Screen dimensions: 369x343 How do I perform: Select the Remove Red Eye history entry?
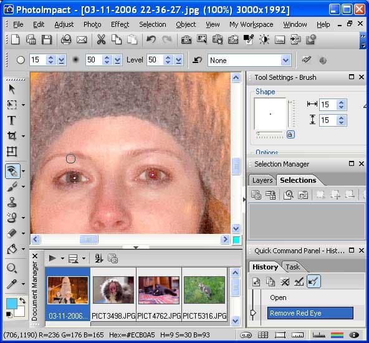click(310, 313)
